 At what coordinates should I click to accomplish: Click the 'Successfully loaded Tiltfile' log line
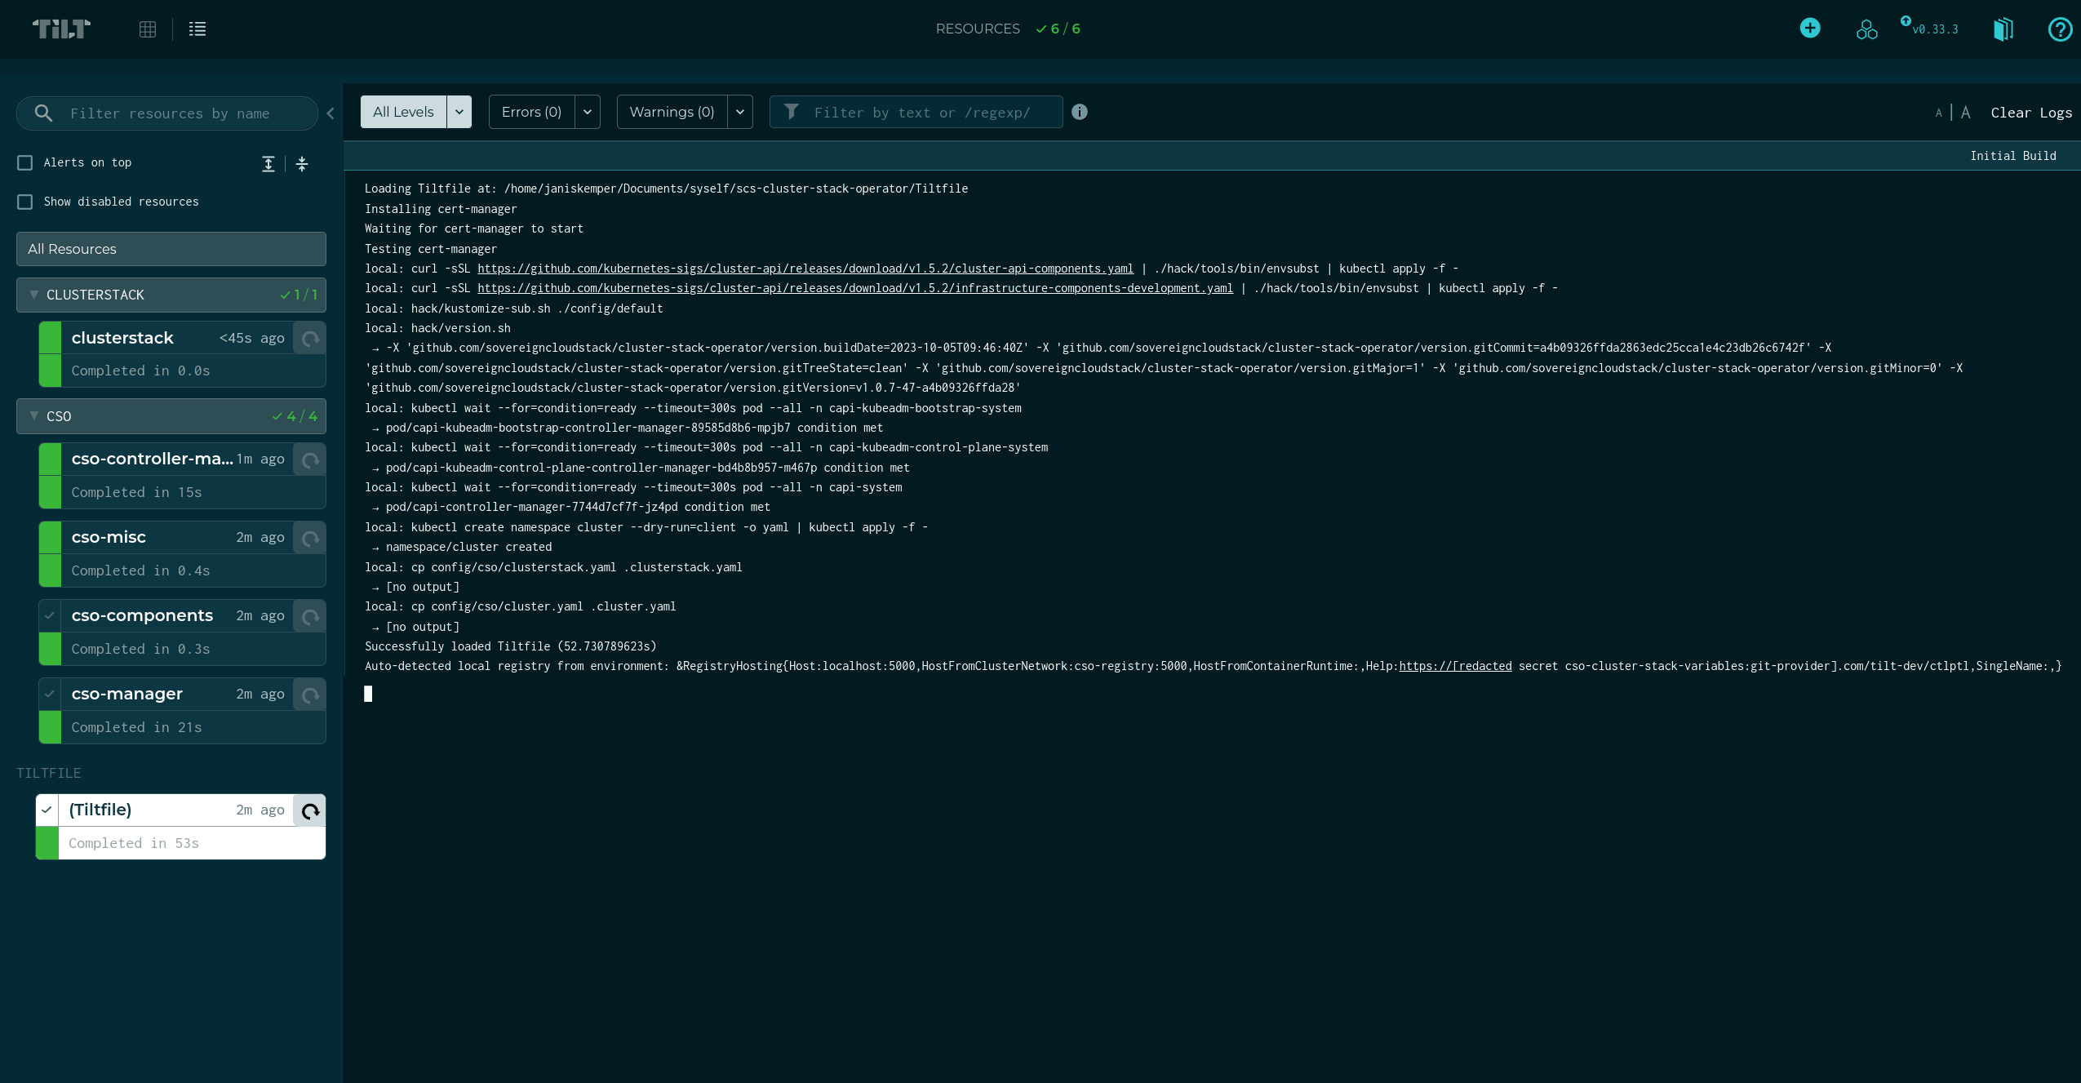click(511, 646)
